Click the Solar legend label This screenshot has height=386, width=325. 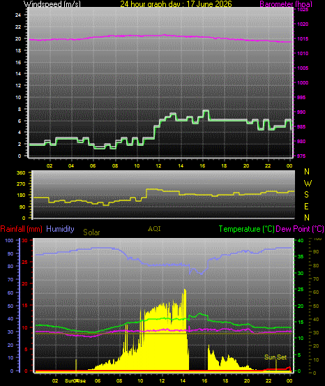pyautogui.click(x=91, y=232)
